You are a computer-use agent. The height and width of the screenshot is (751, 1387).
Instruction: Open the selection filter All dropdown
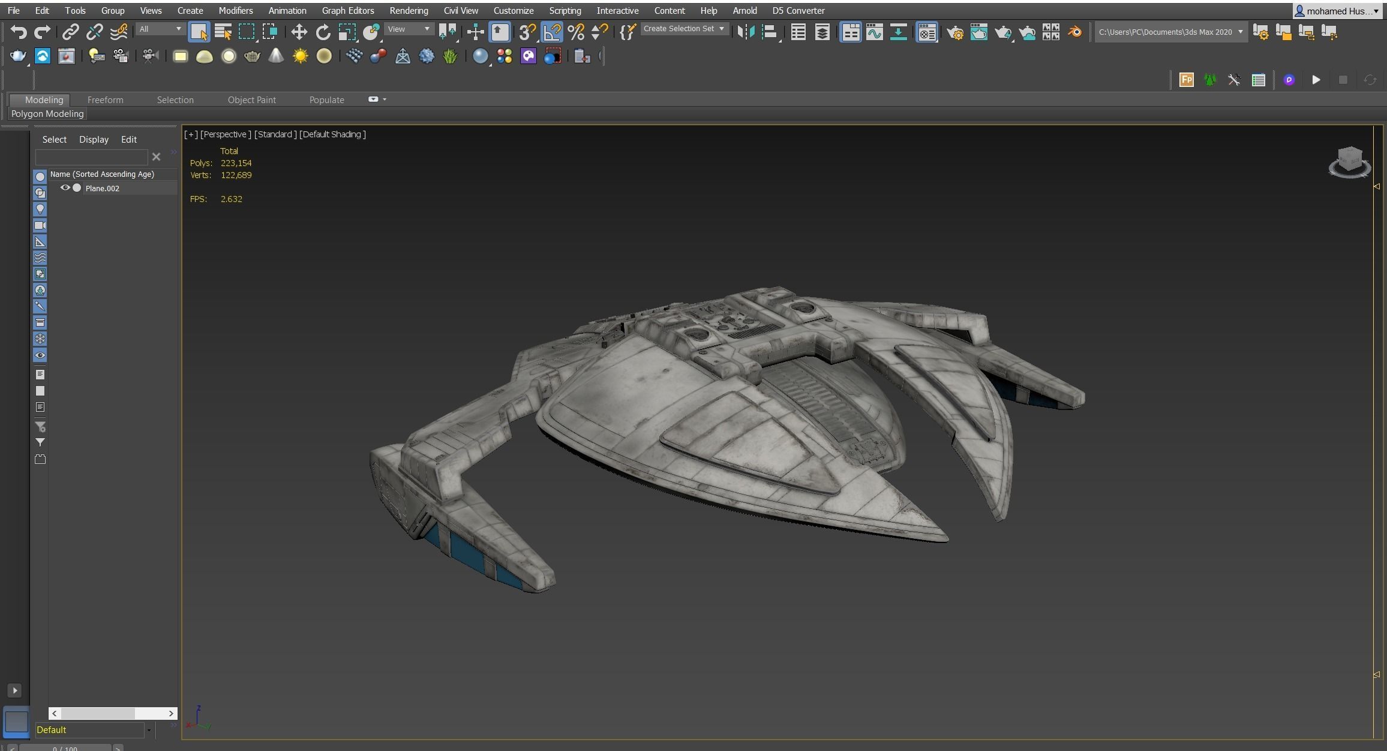point(160,29)
